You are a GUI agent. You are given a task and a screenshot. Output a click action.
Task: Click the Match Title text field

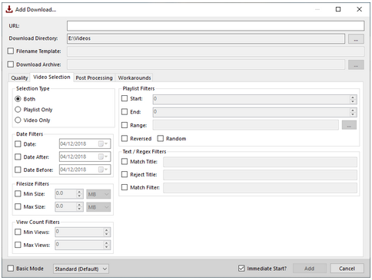point(260,162)
